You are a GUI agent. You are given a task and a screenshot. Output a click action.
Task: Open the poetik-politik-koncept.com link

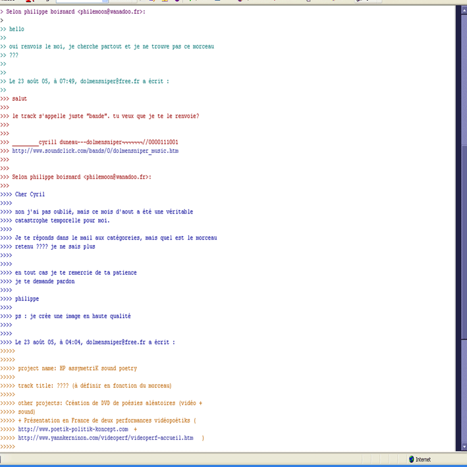73,429
